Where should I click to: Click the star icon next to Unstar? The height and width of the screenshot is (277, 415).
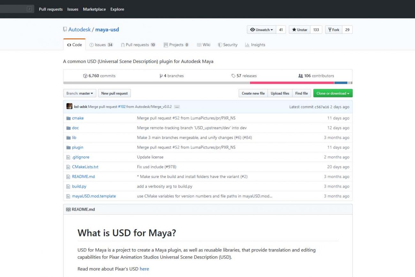click(x=295, y=29)
